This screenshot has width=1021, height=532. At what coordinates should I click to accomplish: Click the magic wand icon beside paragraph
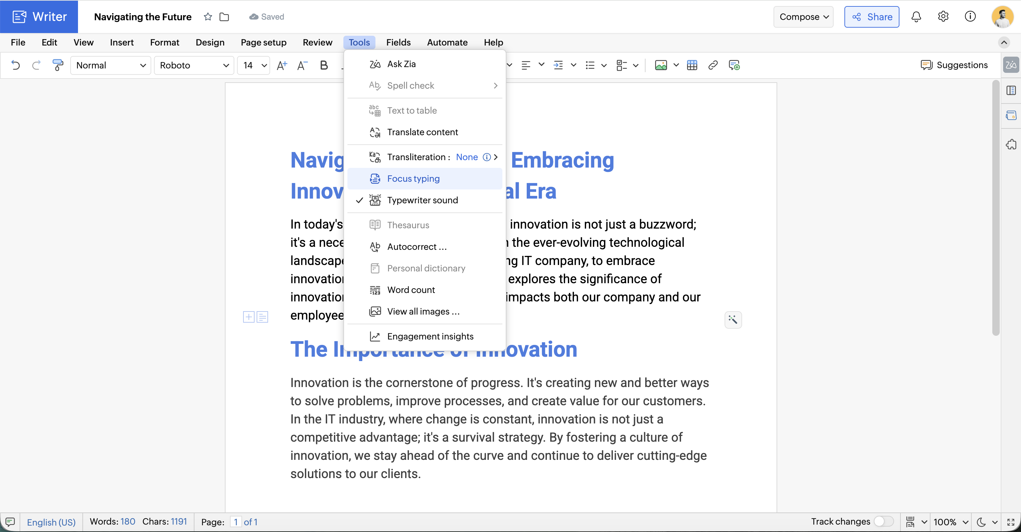click(733, 320)
